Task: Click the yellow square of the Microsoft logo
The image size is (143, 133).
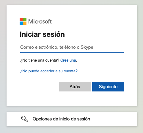Action: [x=25, y=23]
